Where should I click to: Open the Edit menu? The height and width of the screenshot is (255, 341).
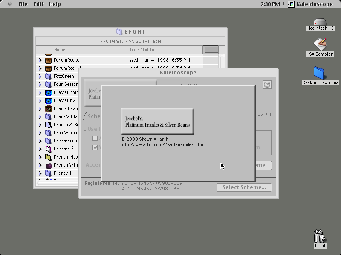click(38, 4)
